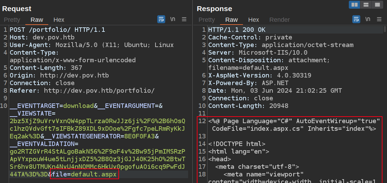Switch Request view to Raw tab
387x183 pixels.
[x=37, y=20]
